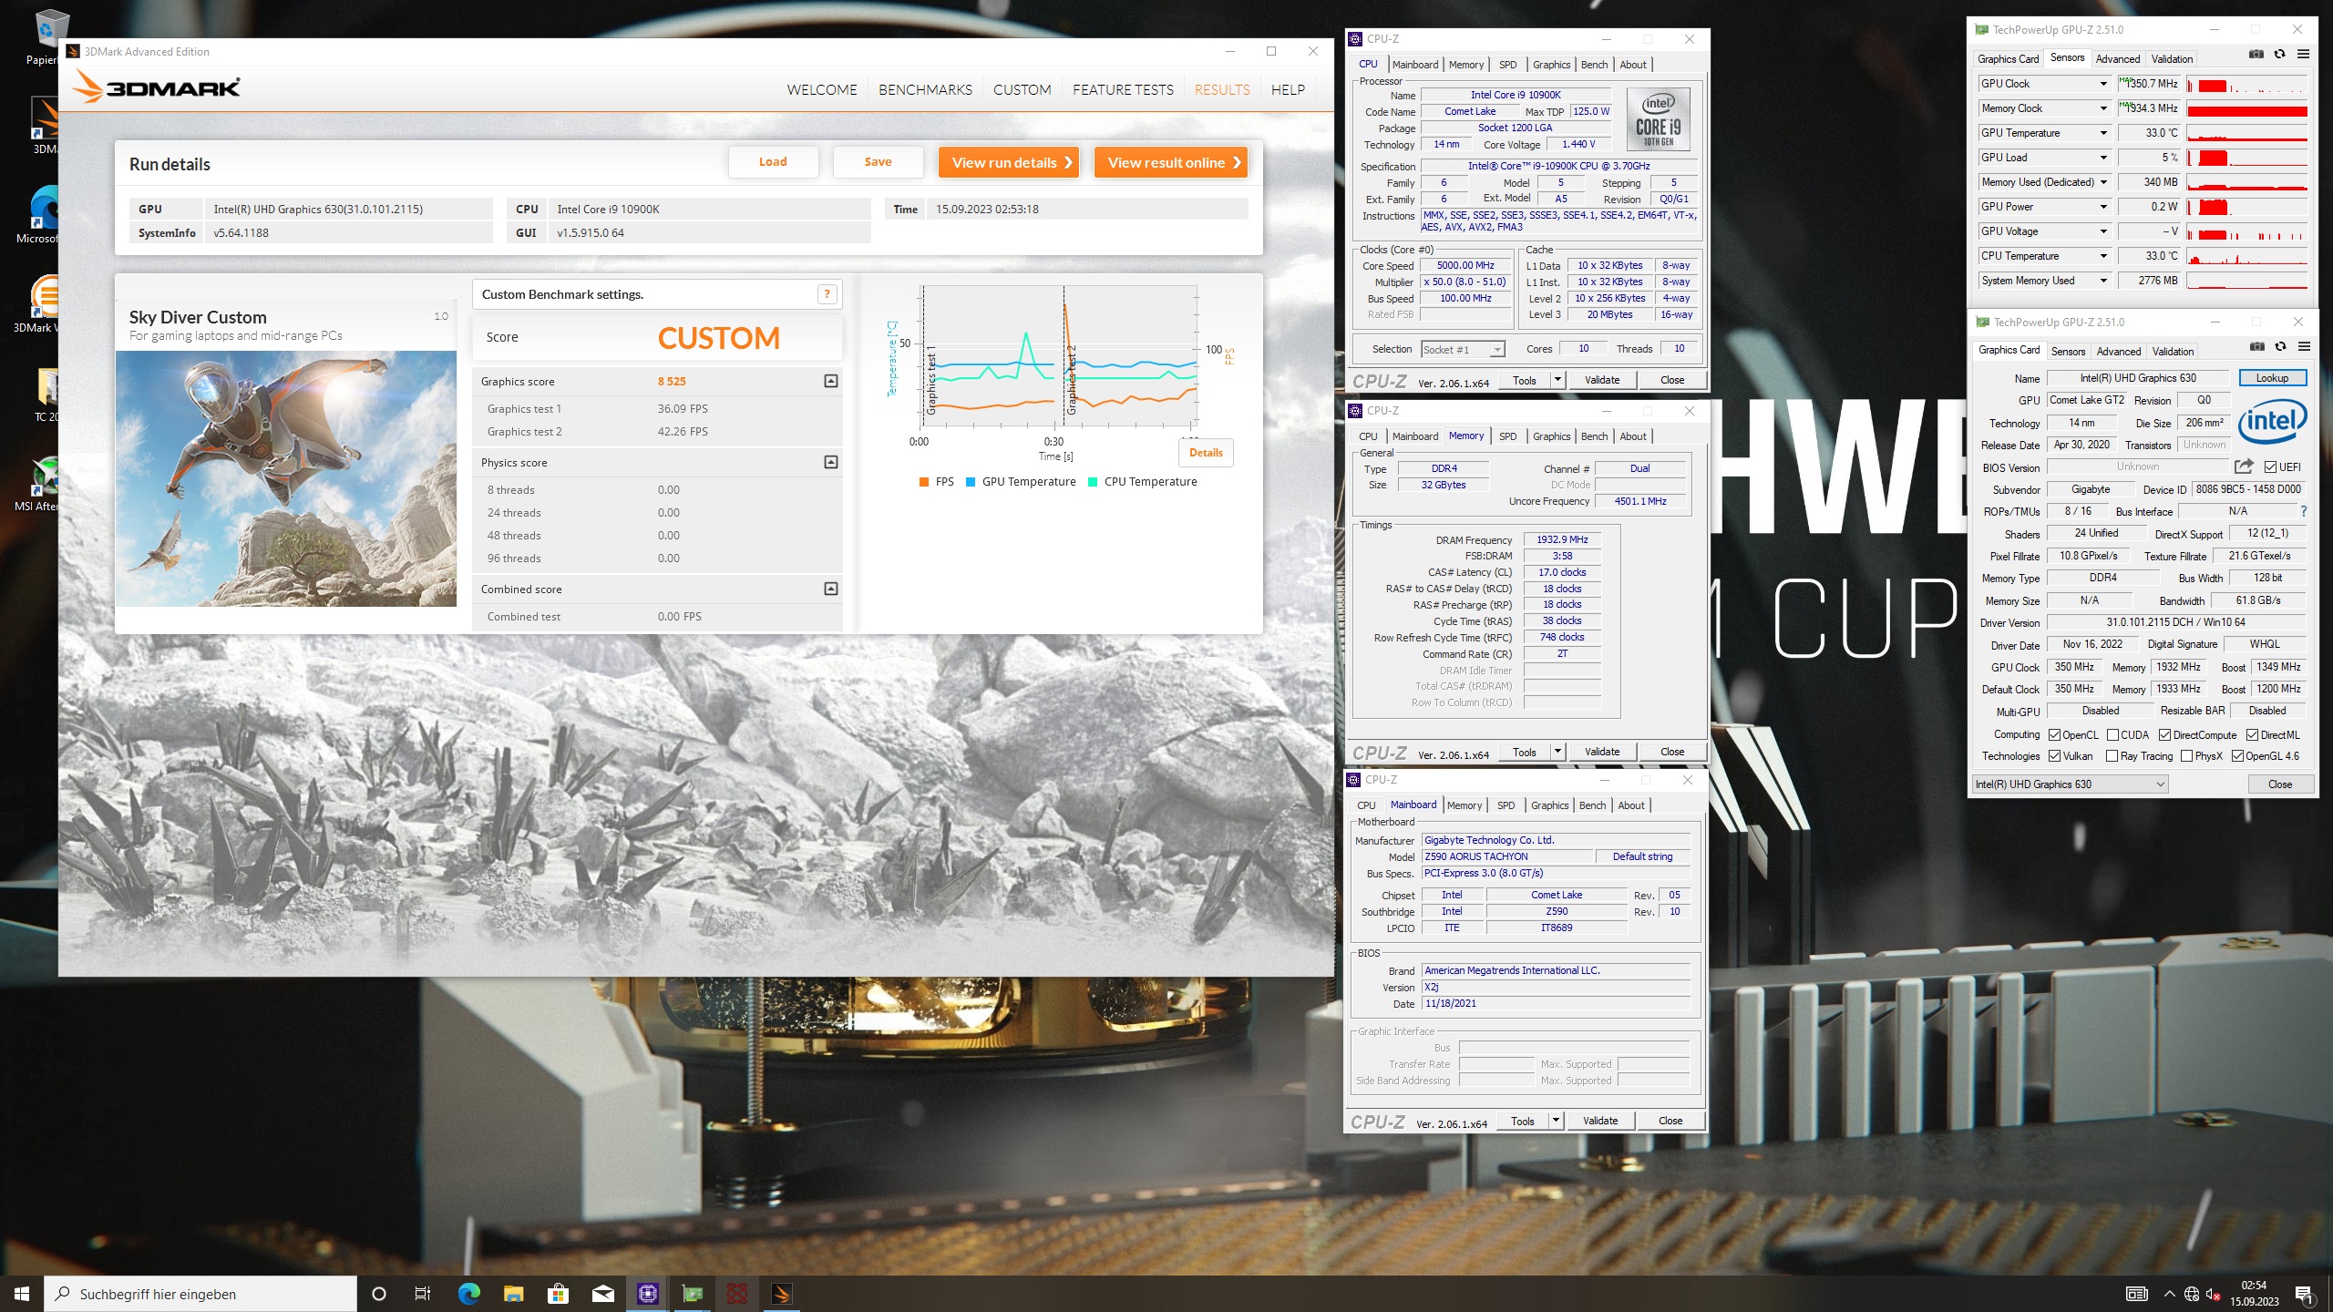Refresh the GPU-Z Sensors window
Screen dimensions: 2333x1312
click(x=2280, y=54)
